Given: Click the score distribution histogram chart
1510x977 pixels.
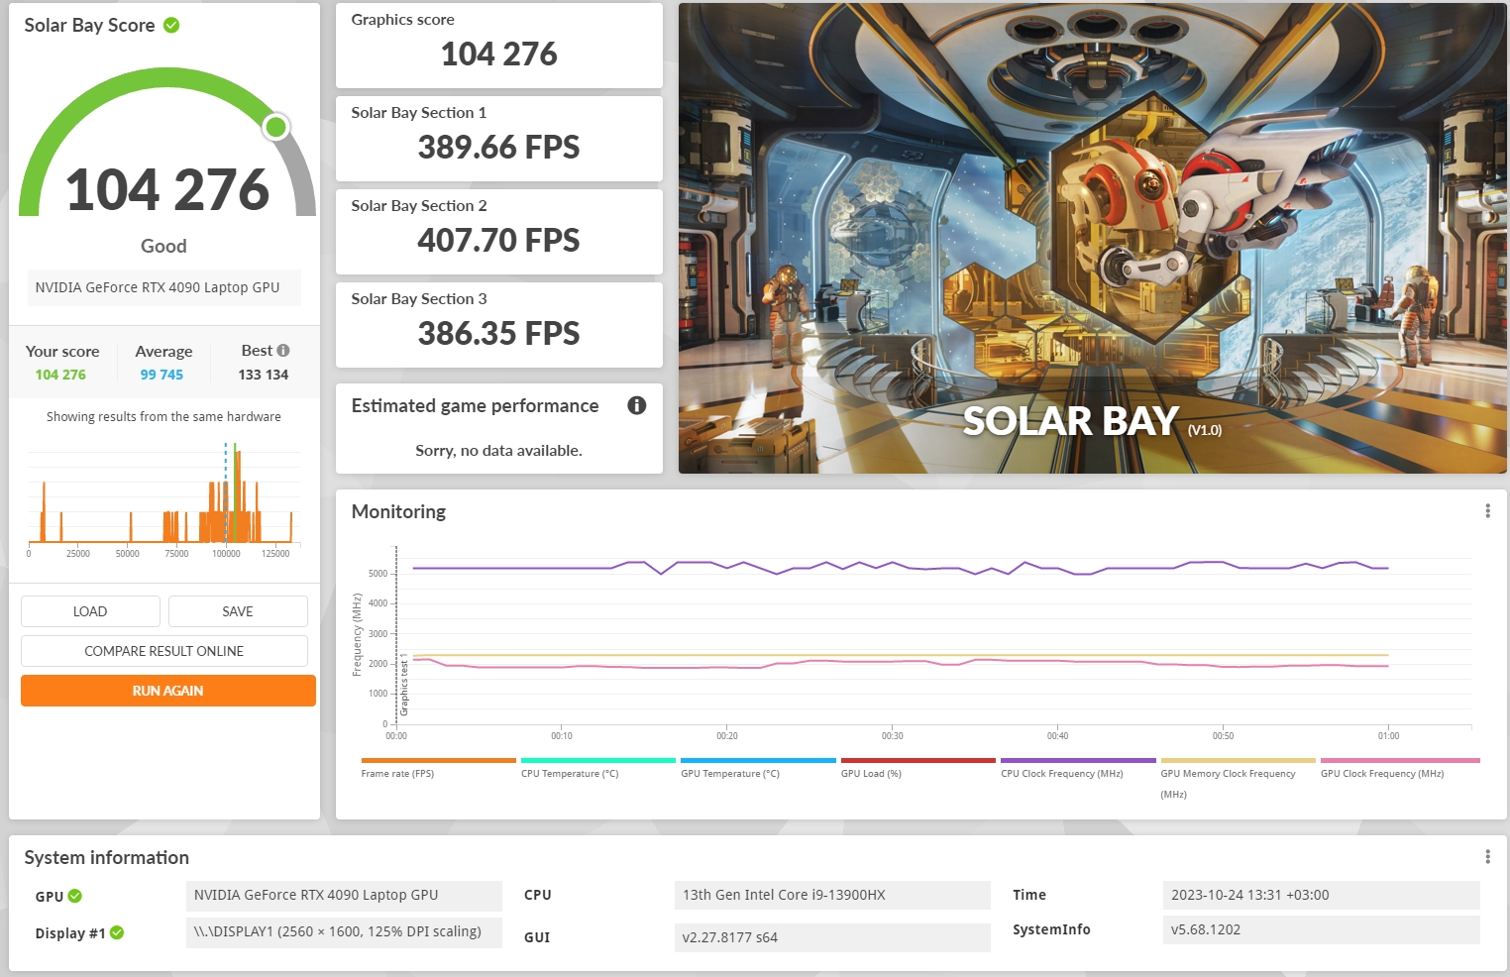Looking at the screenshot, I should point(164,500).
